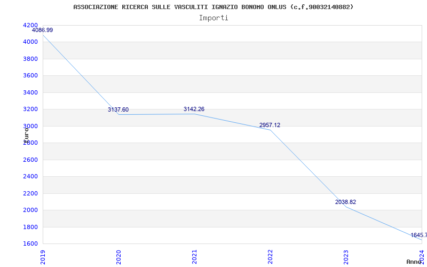Click the chart title ASSOCIAZIONE RICERCA SULLE VASCULITI

click(x=213, y=7)
